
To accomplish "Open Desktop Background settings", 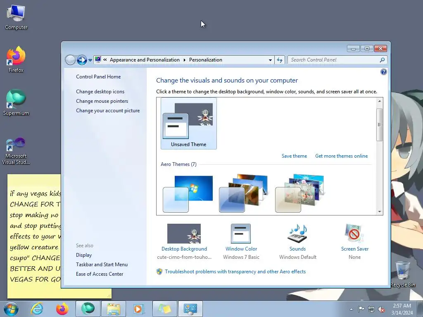I will pos(184,241).
